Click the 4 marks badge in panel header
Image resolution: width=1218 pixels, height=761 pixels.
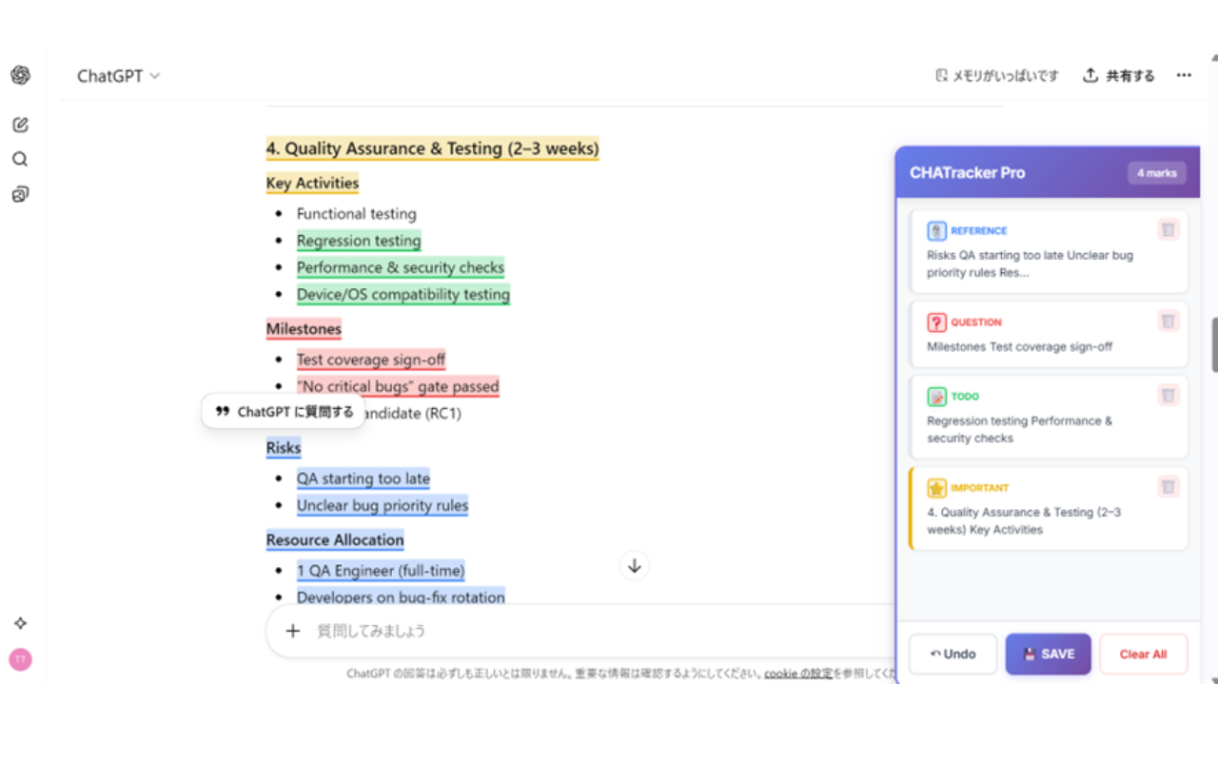pyautogui.click(x=1157, y=172)
